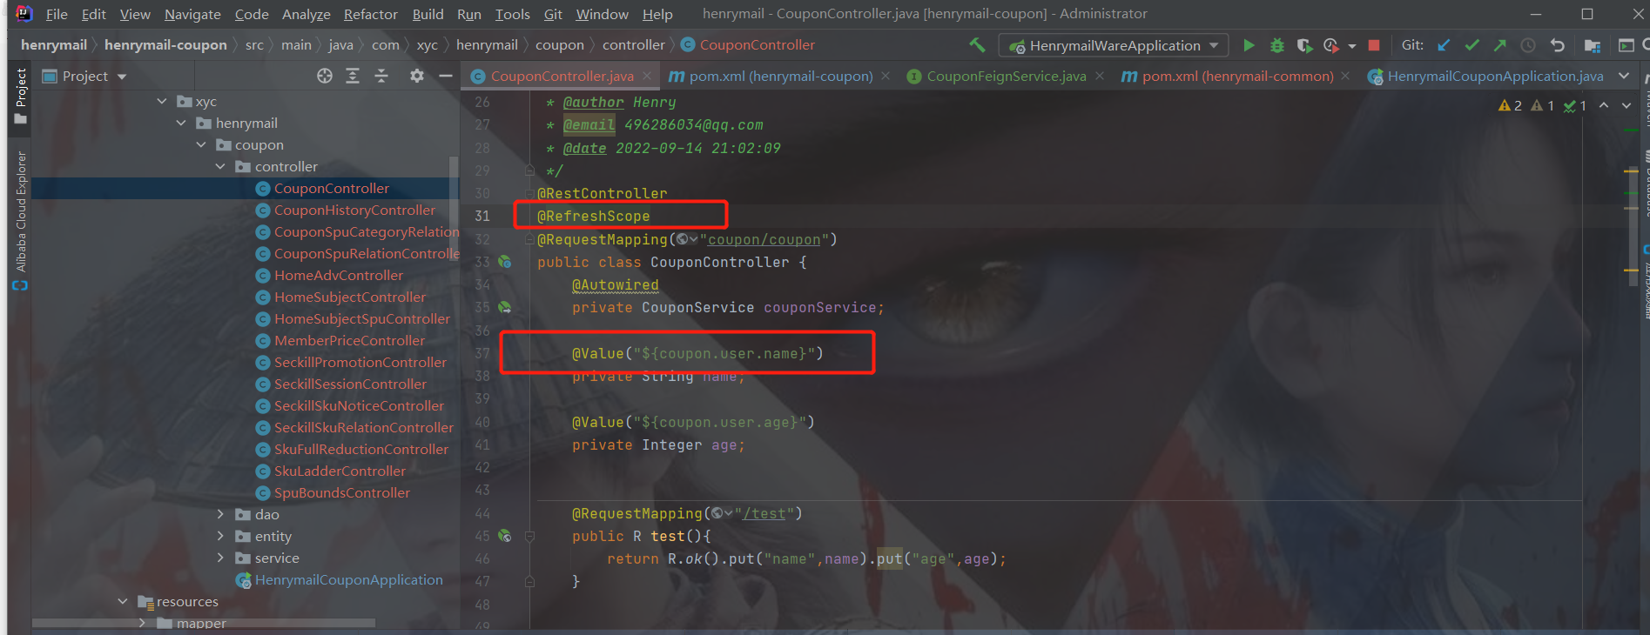Run HenrymailWareApplication with green play button
Viewport: 1650px width, 635px height.
pyautogui.click(x=1249, y=45)
